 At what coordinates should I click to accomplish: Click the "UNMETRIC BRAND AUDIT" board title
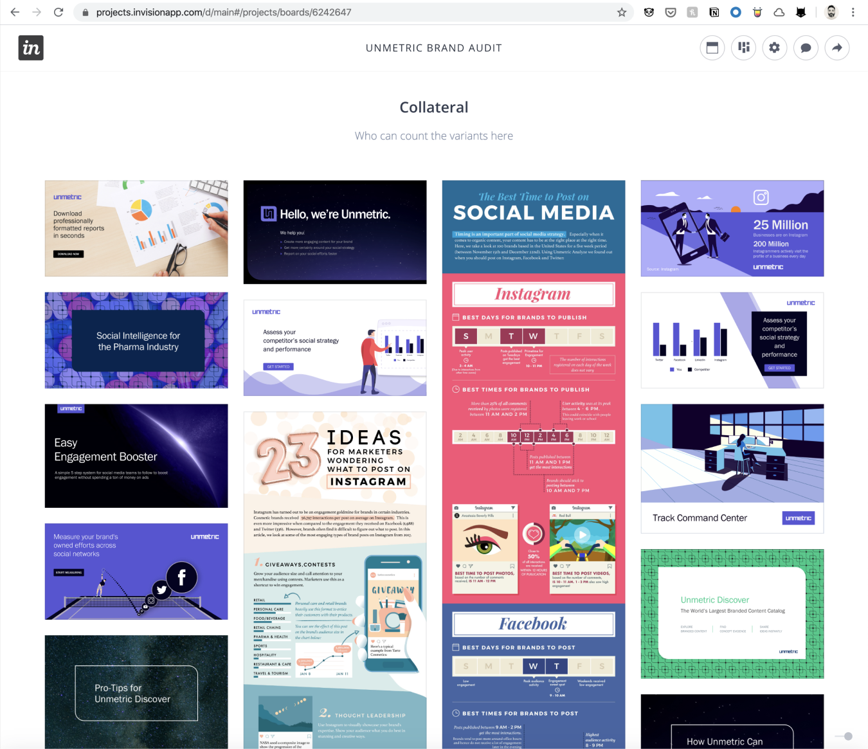(434, 48)
